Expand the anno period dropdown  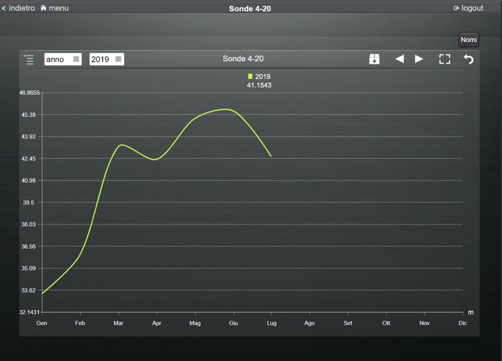63,59
